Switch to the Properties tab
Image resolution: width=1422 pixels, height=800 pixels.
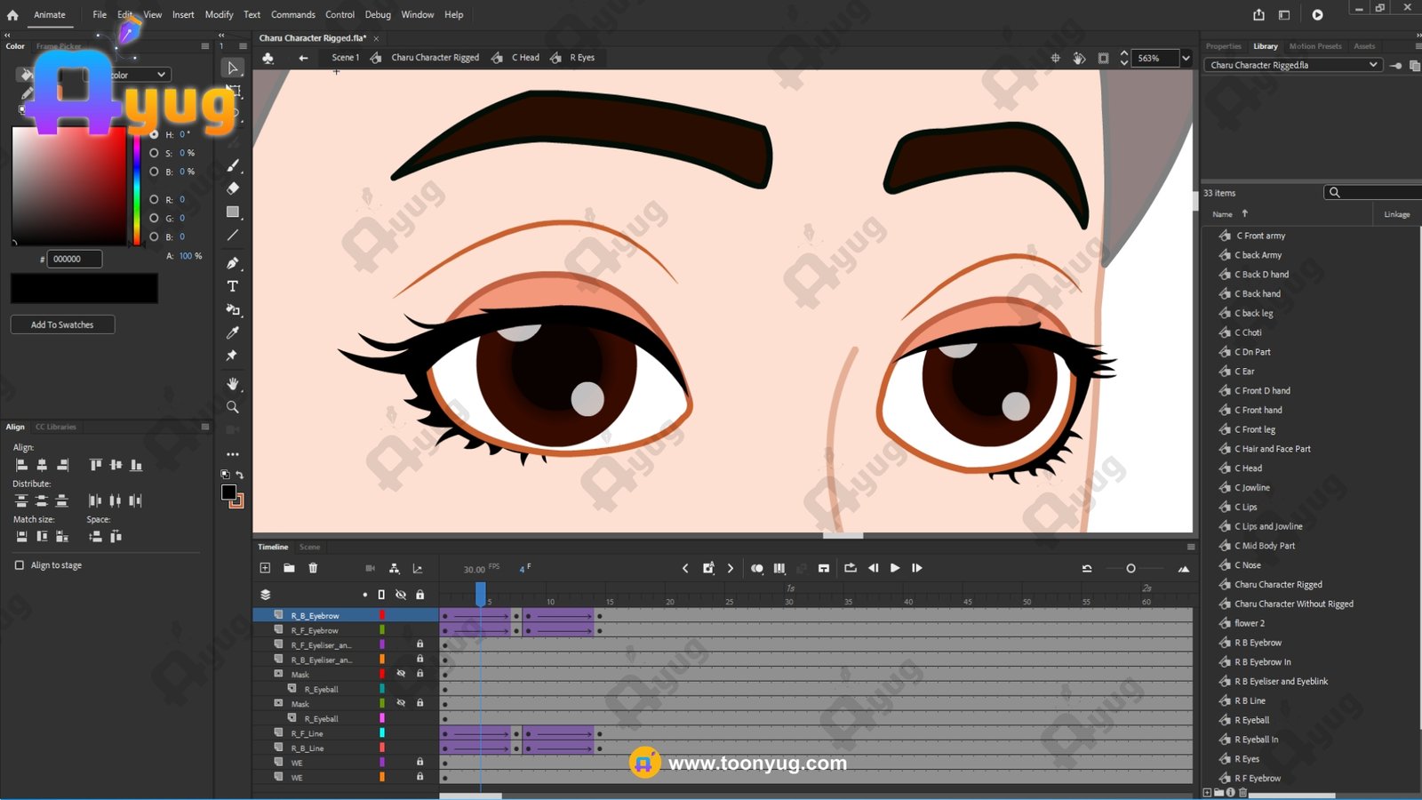click(x=1223, y=46)
